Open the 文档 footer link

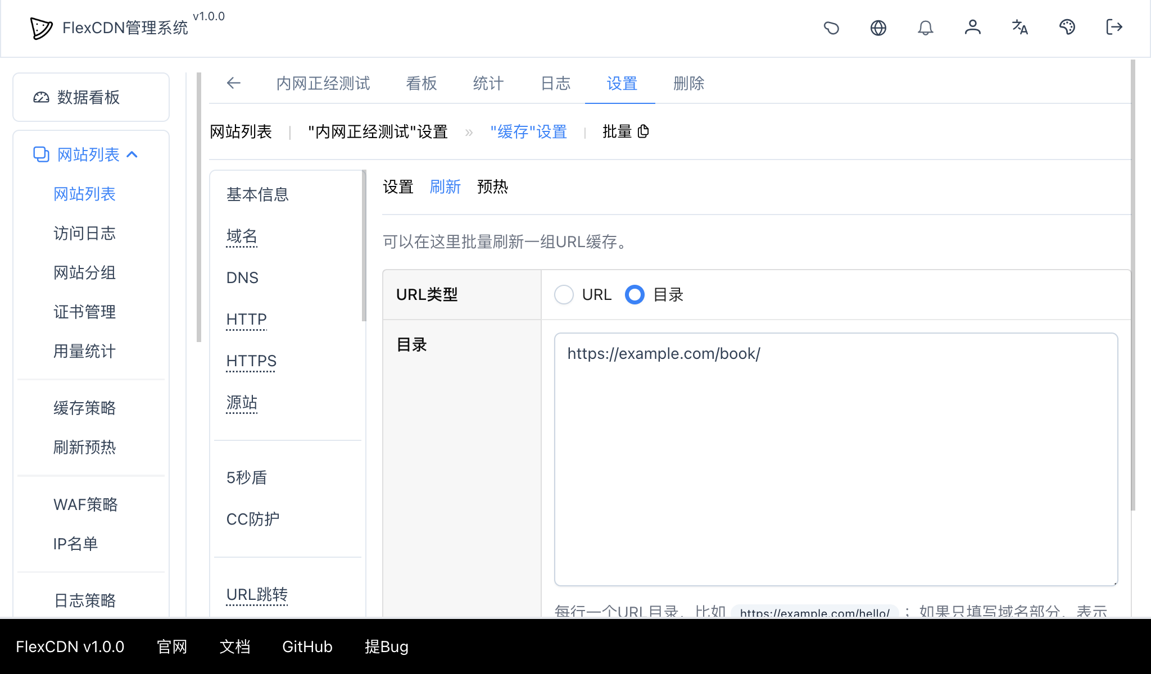(x=234, y=646)
